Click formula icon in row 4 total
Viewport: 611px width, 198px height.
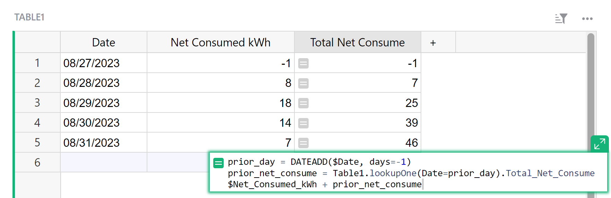303,123
